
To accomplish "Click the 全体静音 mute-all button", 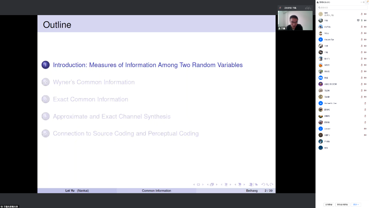I will coord(329,205).
